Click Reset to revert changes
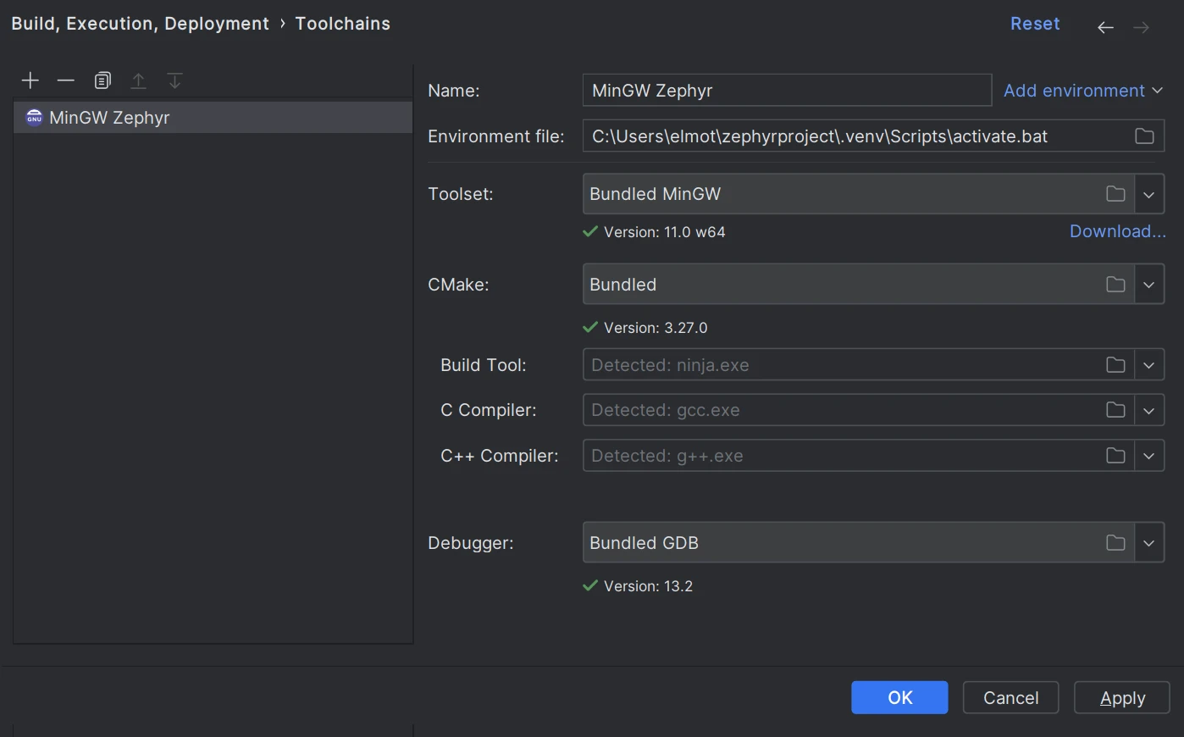 coord(1035,24)
